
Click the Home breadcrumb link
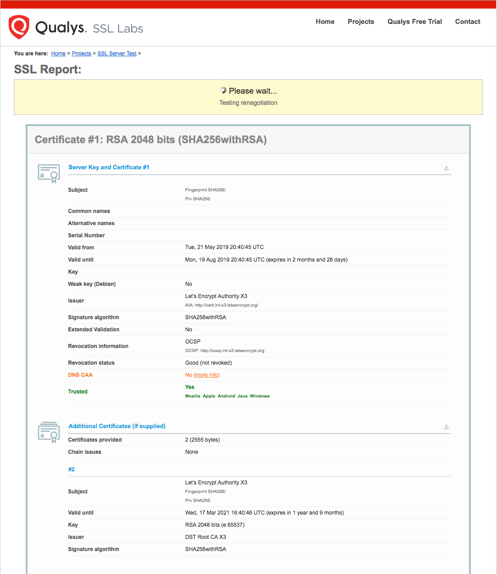tap(58, 53)
